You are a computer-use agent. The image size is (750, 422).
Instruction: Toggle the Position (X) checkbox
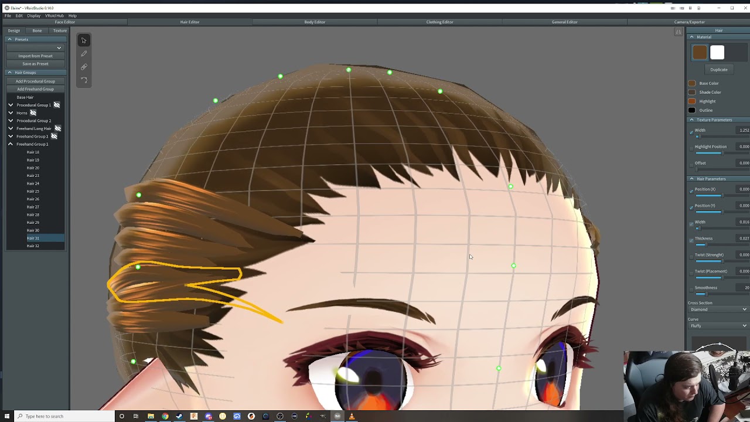(691, 191)
